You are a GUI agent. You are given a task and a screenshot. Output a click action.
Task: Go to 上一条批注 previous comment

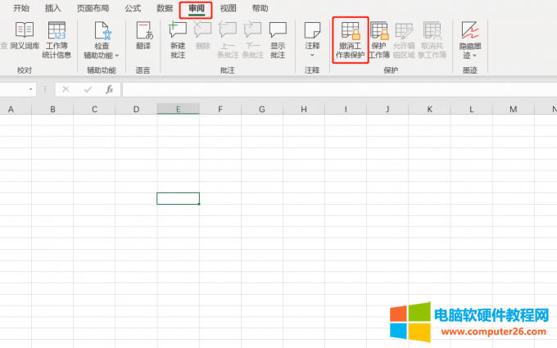[x=228, y=40]
